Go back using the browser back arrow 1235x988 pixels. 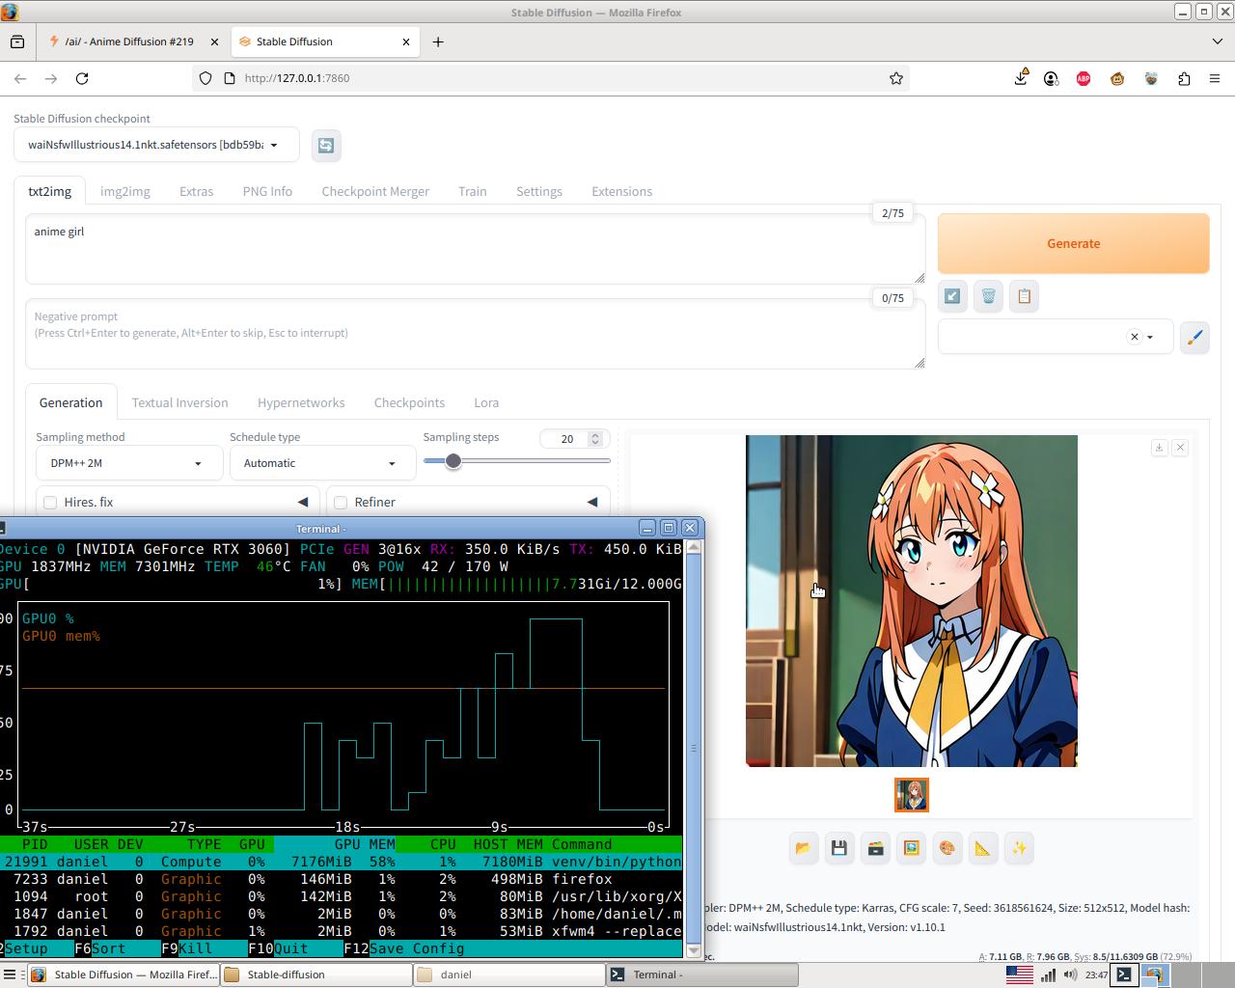[x=20, y=78]
